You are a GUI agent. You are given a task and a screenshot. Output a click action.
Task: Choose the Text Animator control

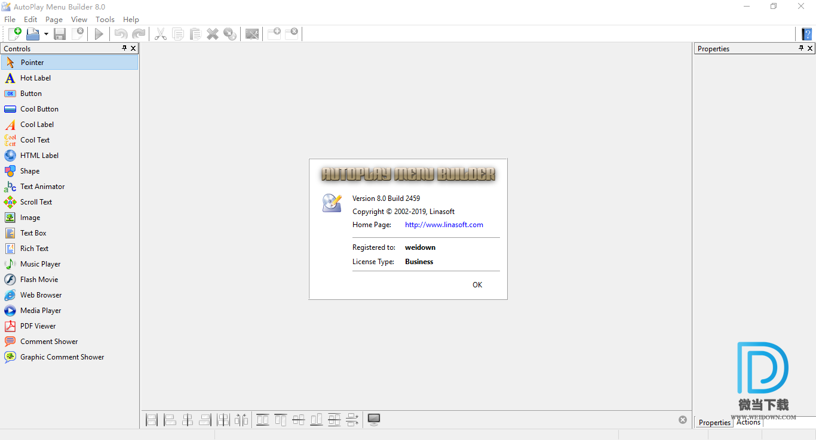69,186
